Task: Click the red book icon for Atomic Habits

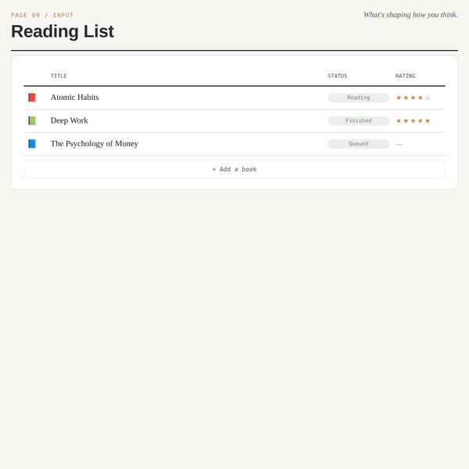Action: coord(32,98)
